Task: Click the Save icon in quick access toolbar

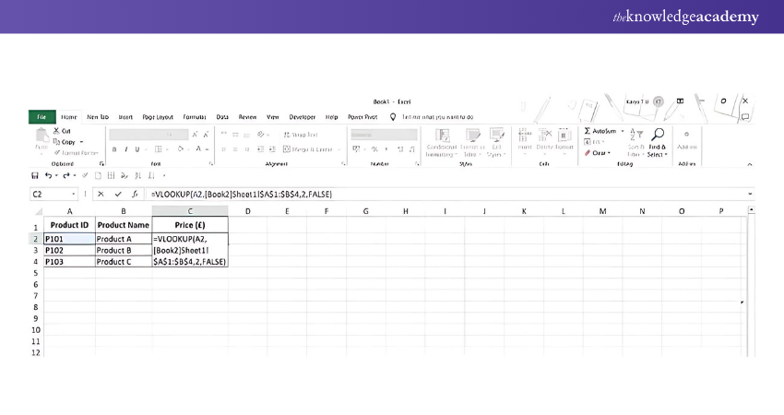Action: [35, 175]
